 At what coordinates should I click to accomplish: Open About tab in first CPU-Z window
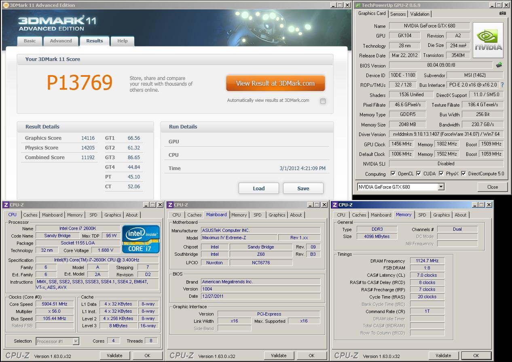point(132,215)
